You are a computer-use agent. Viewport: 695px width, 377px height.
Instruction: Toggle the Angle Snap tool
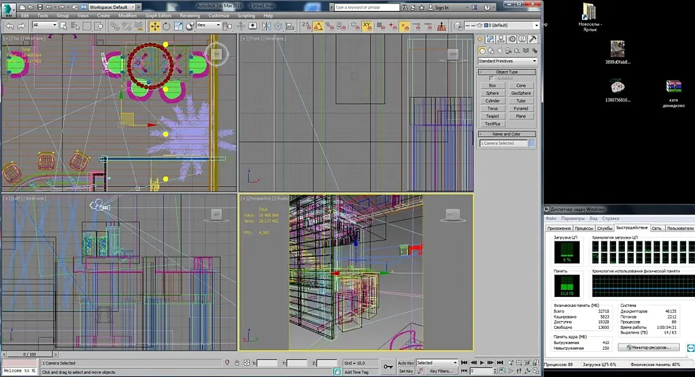click(318, 26)
